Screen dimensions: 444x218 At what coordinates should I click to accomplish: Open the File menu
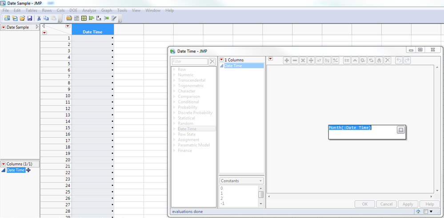(6, 11)
